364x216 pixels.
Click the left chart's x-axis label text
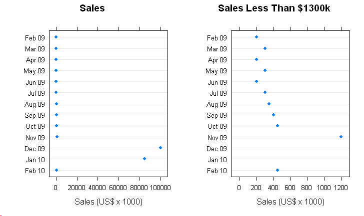tap(108, 202)
